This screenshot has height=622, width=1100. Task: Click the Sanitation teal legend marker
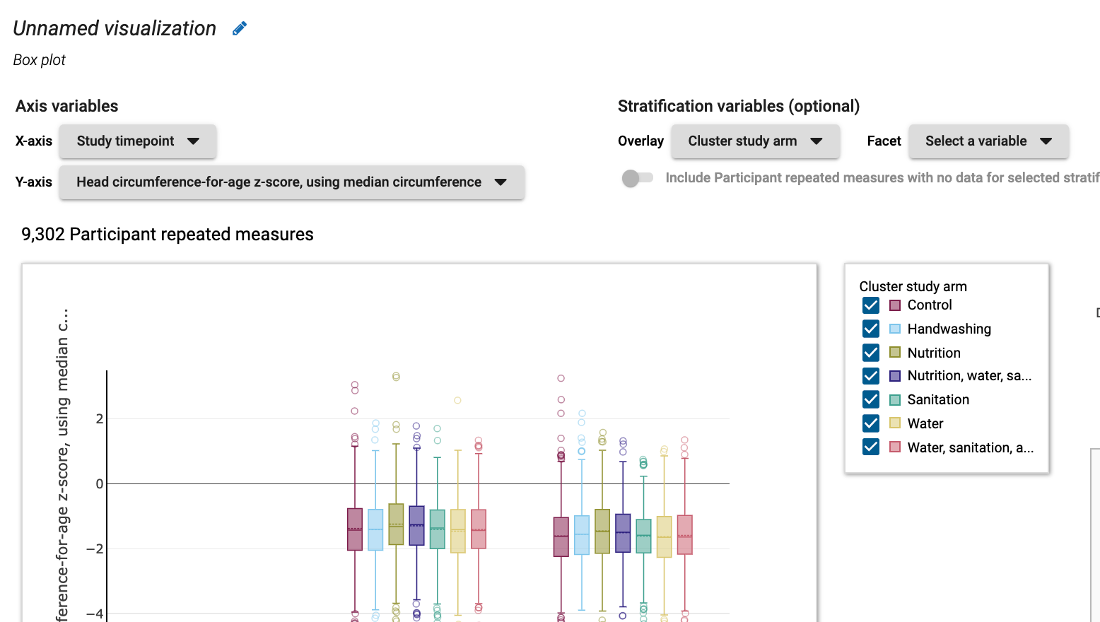point(895,400)
